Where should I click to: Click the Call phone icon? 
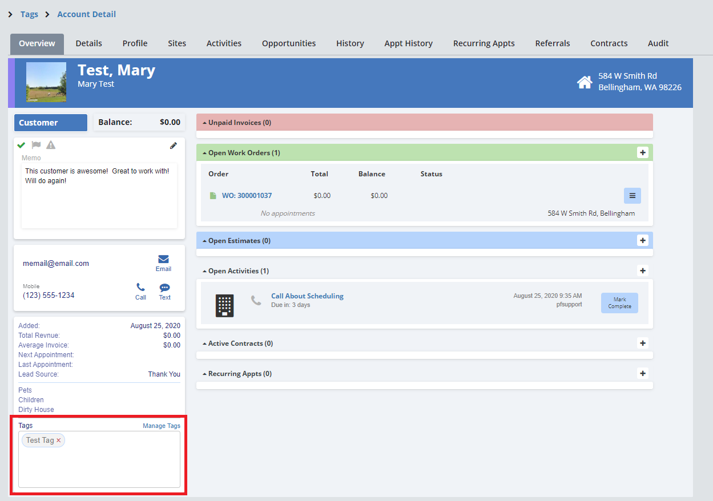pyautogui.click(x=140, y=288)
